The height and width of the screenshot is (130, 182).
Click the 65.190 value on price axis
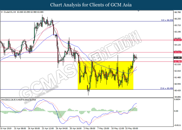(x=178, y=32)
